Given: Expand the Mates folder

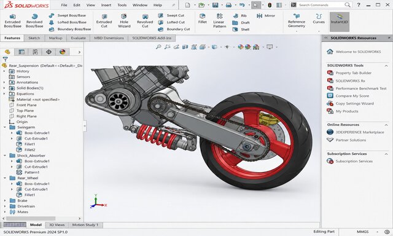Looking at the screenshot, I should (x=5, y=212).
